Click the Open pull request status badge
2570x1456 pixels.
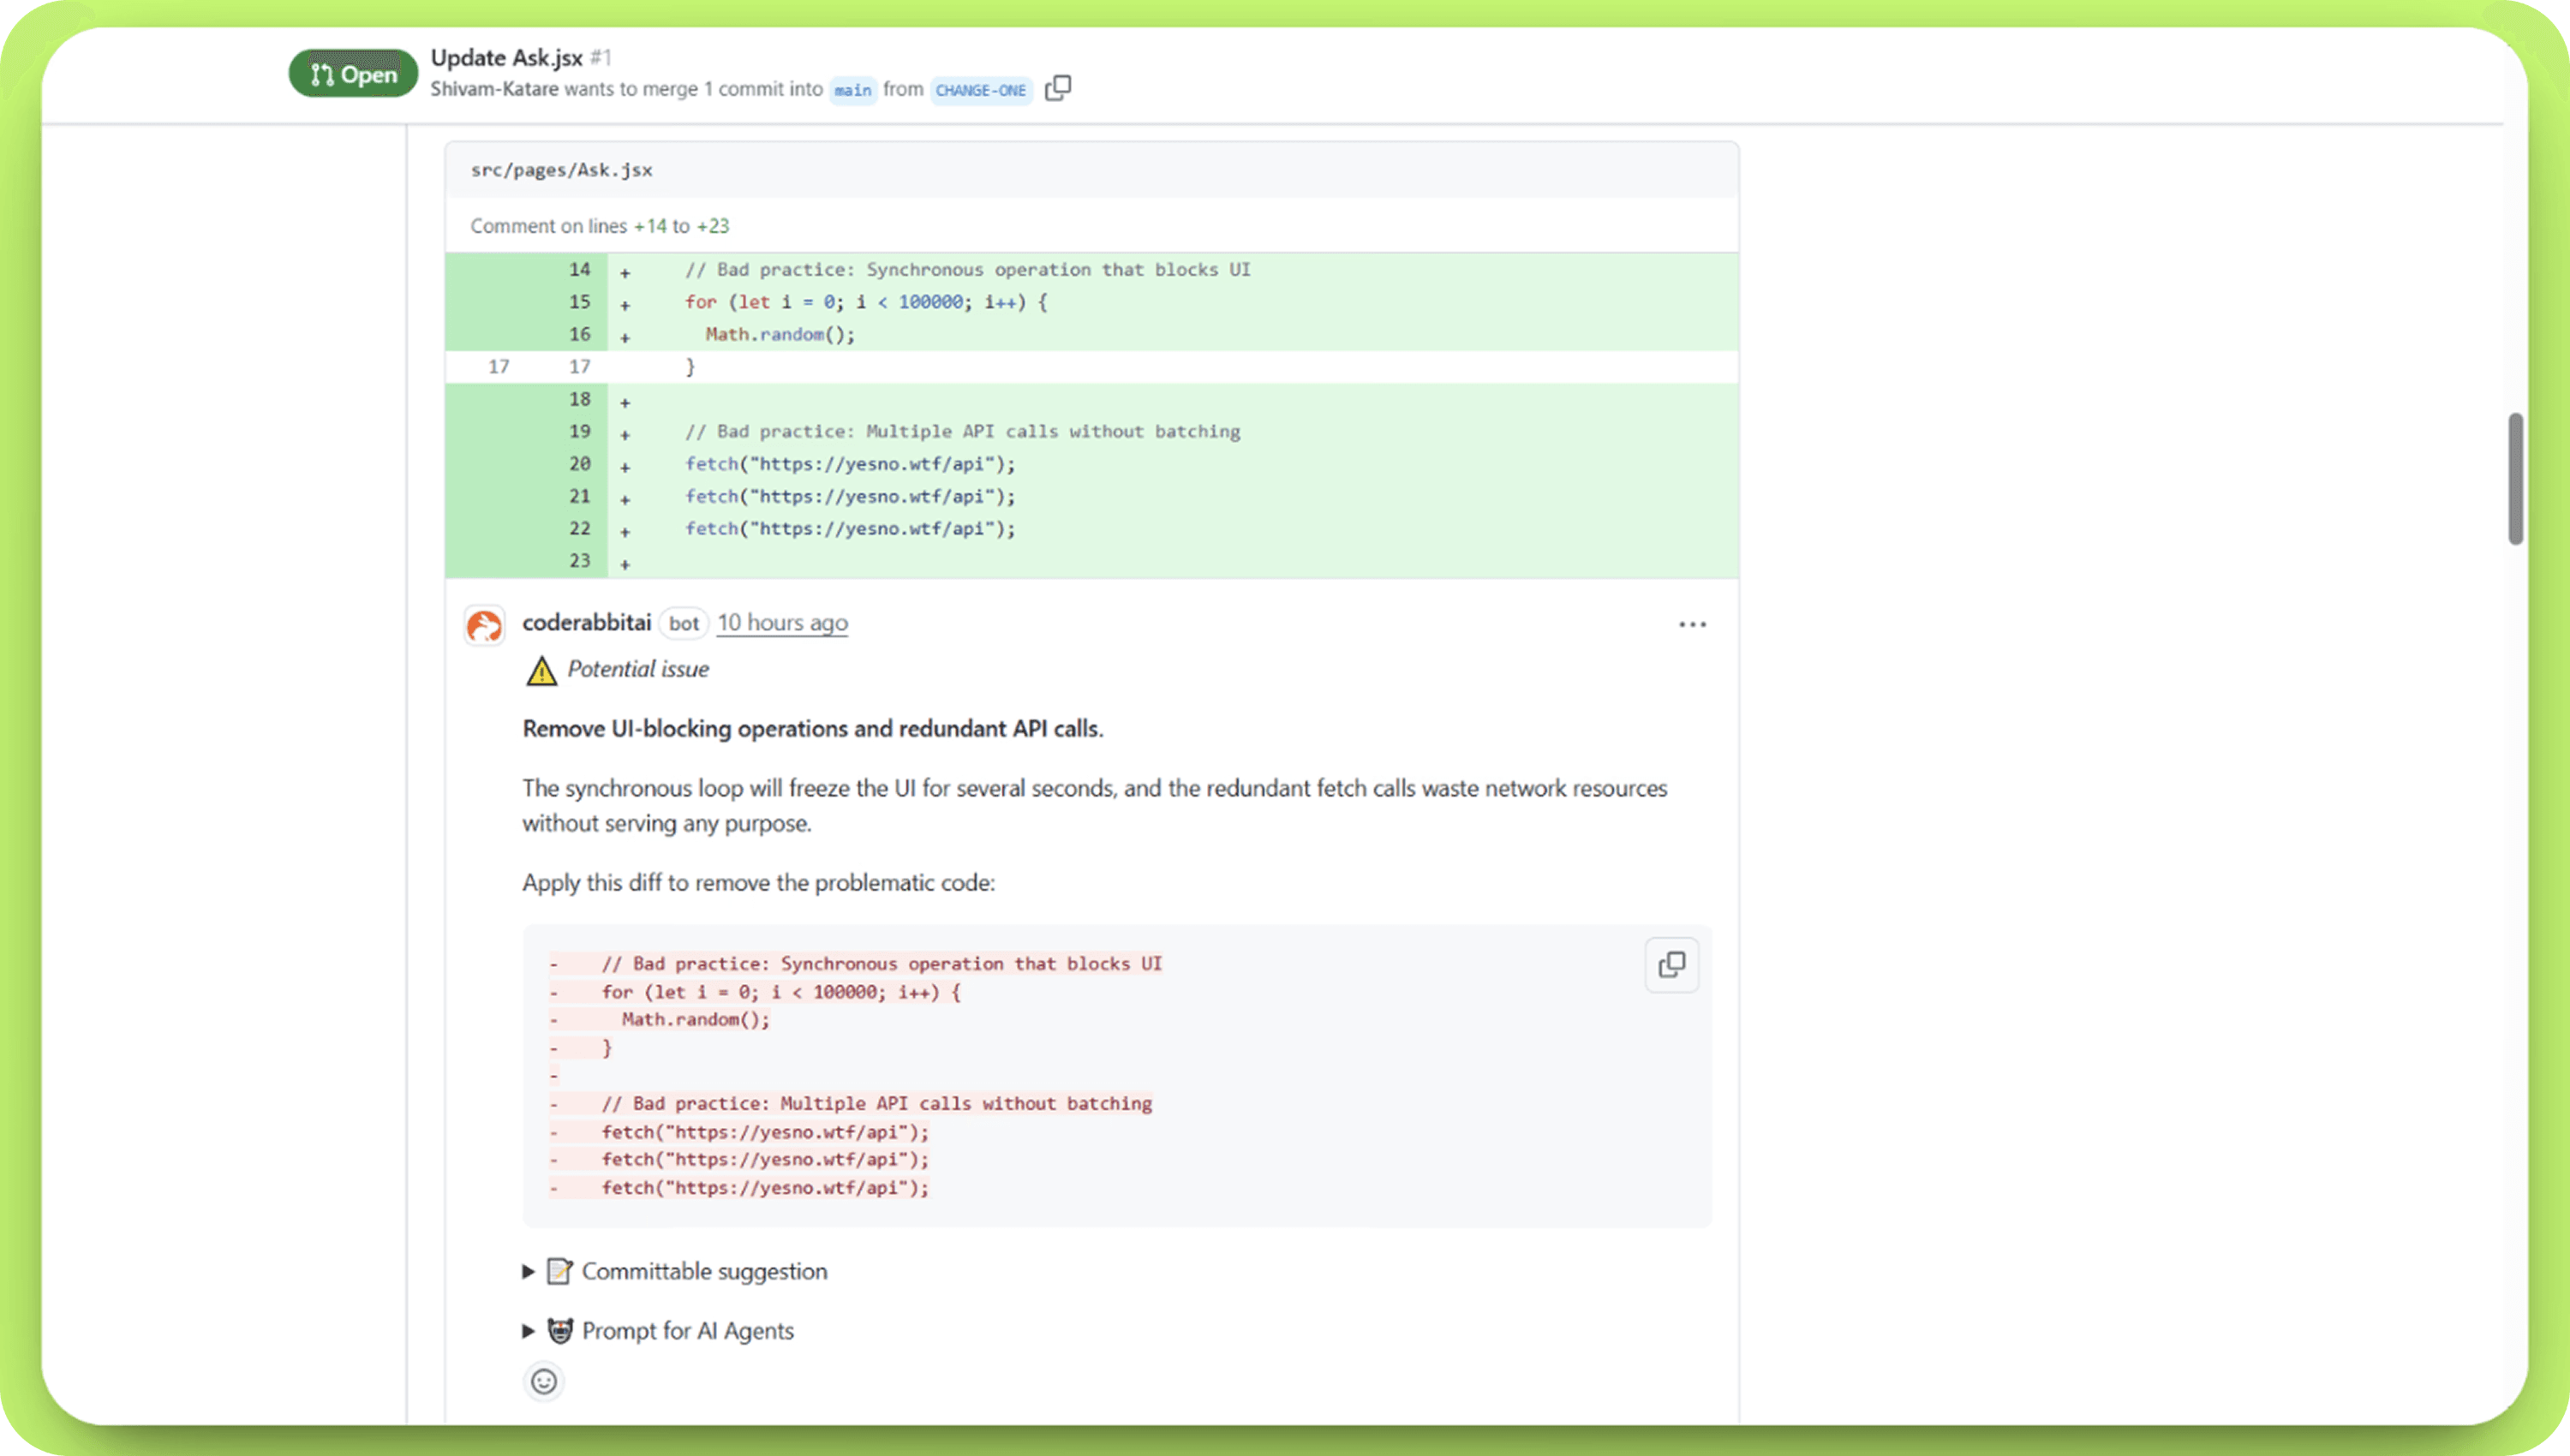tap(353, 74)
